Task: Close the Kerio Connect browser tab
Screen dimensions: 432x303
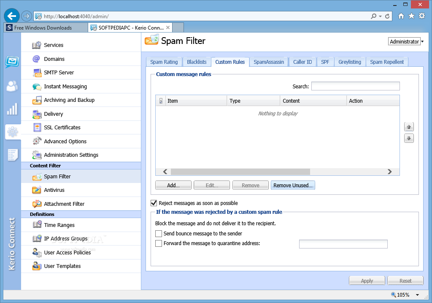Action: 168,27
